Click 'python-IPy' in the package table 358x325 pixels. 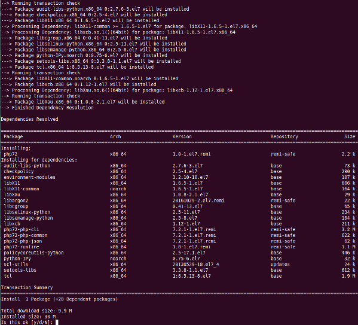[x=17, y=259]
